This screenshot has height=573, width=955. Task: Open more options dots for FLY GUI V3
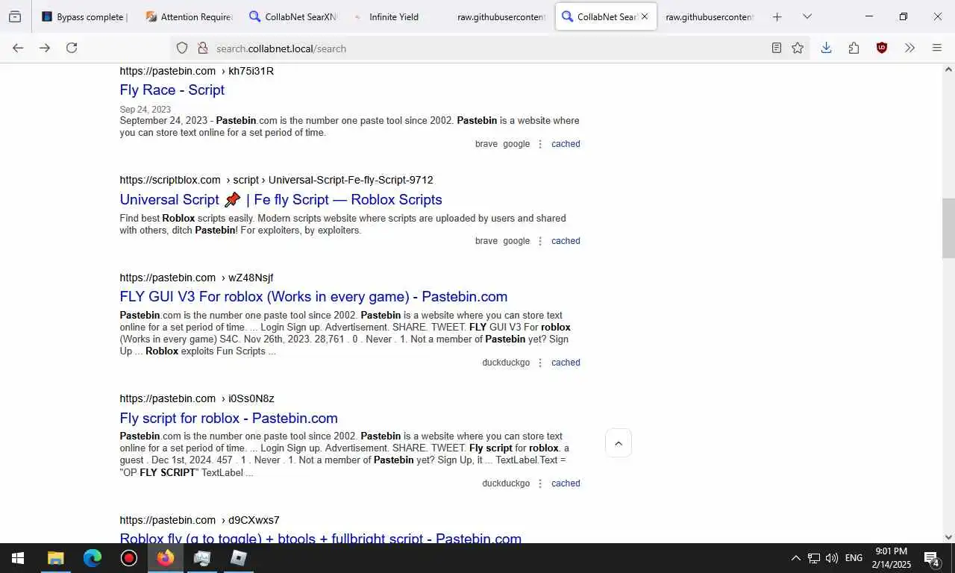point(540,363)
